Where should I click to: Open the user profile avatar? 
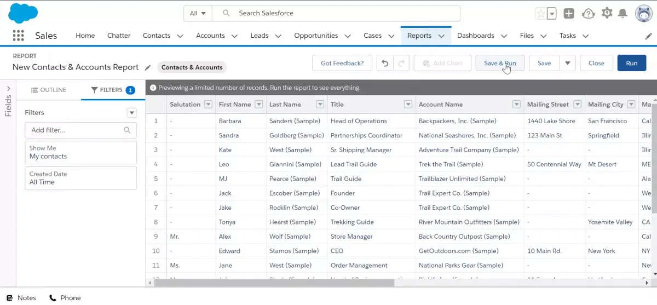click(643, 14)
